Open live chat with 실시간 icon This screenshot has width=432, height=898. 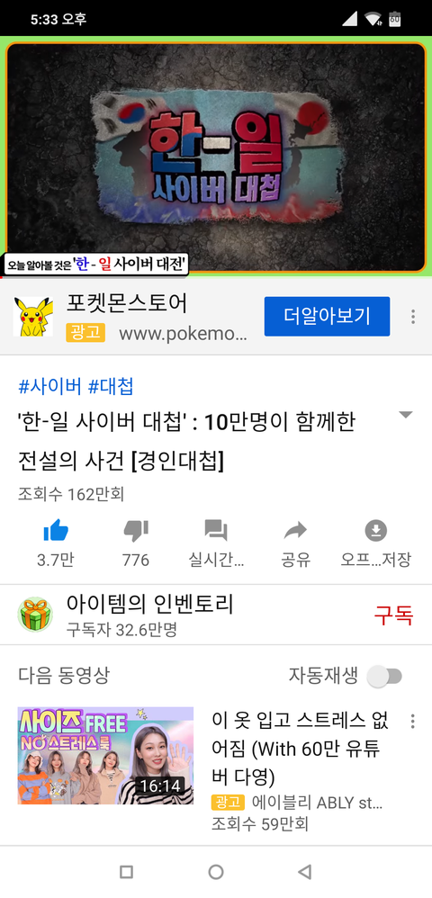(x=216, y=531)
